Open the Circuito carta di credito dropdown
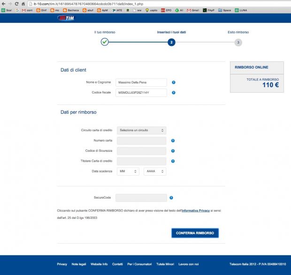The height and width of the screenshot is (275, 291). click(x=142, y=130)
